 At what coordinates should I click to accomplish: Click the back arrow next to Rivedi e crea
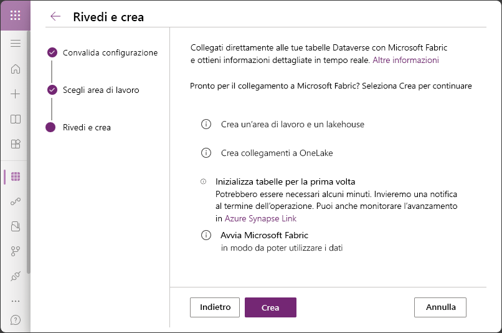point(55,16)
